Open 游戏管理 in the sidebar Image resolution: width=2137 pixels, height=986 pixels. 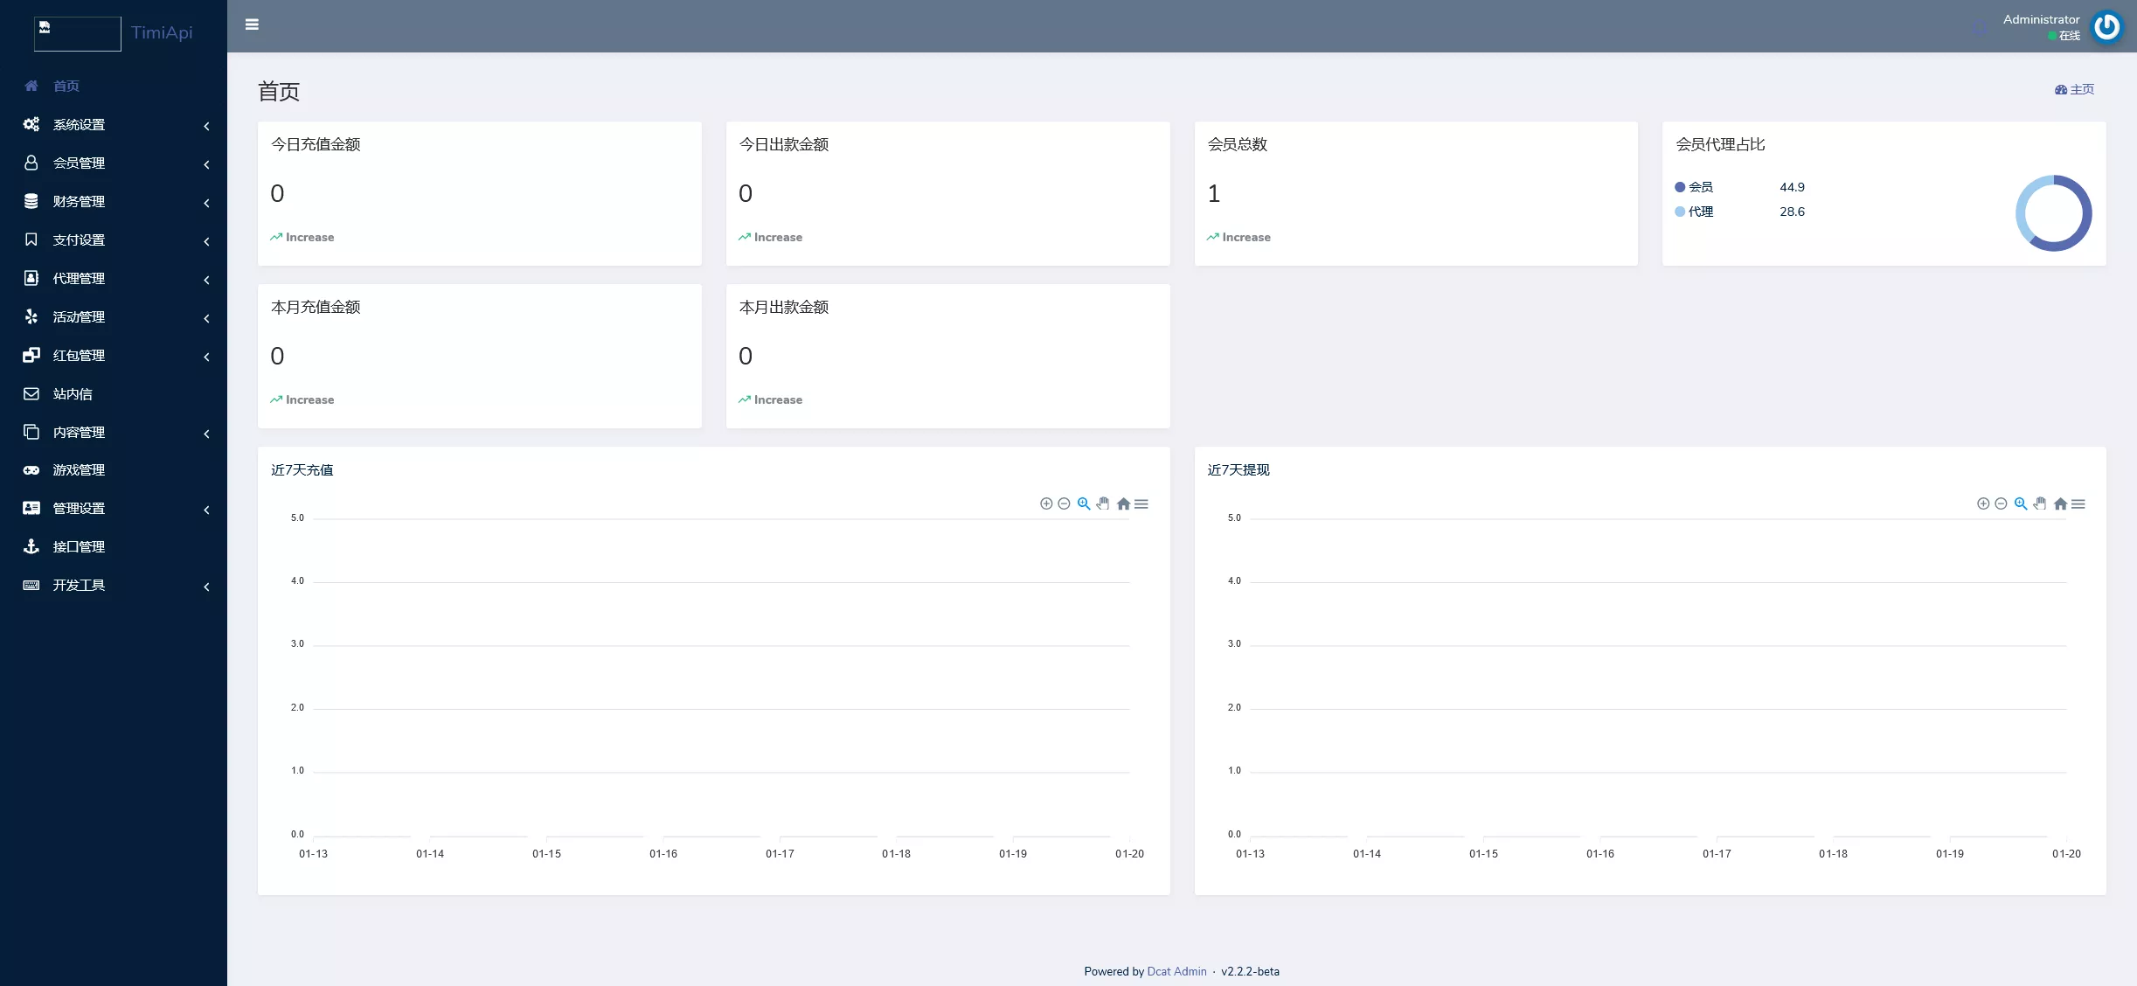pos(79,470)
